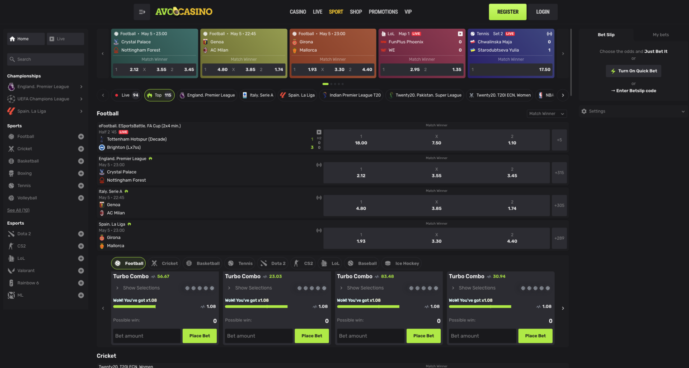The height and width of the screenshot is (368, 689).
Task: Open the PROMOTIONS menu item
Action: tap(383, 12)
